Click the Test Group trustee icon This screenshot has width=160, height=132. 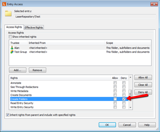pyautogui.click(x=12, y=52)
